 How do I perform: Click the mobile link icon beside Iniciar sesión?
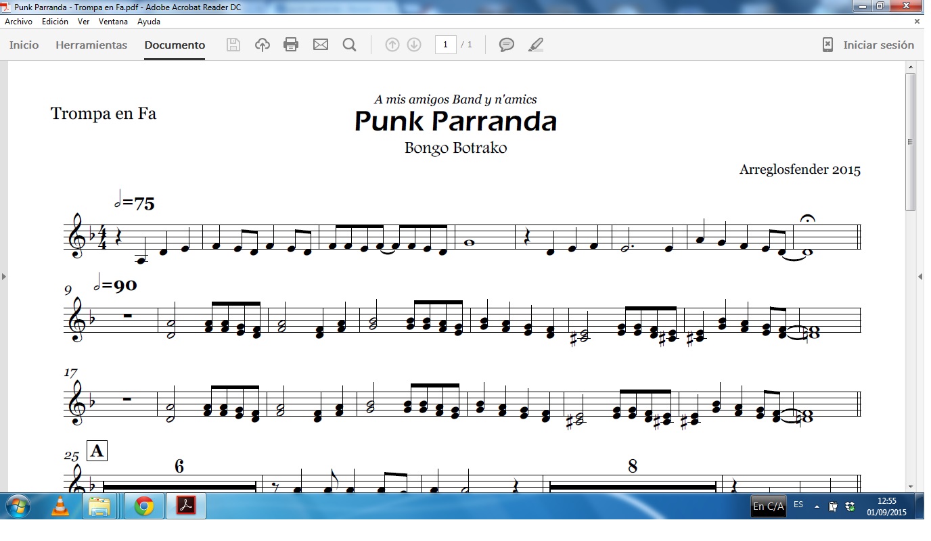[x=827, y=45]
